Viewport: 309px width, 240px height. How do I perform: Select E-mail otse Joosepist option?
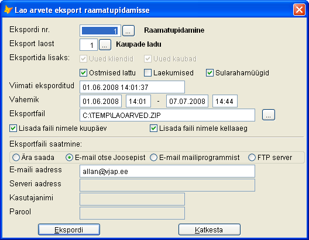70,158
